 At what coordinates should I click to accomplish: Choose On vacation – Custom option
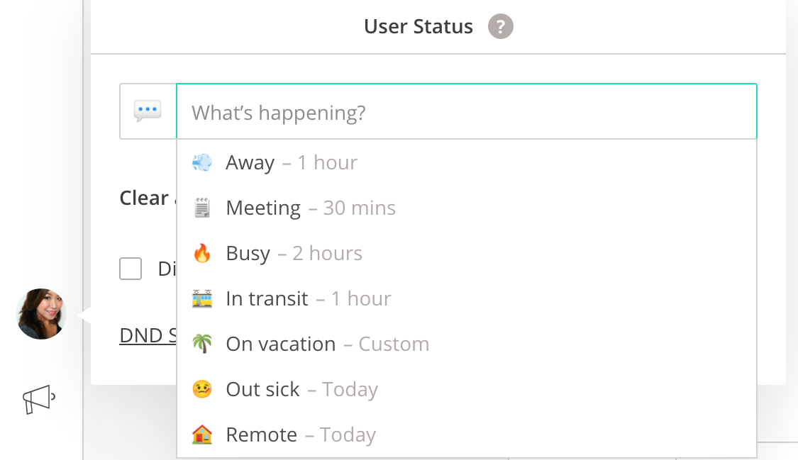pos(467,344)
